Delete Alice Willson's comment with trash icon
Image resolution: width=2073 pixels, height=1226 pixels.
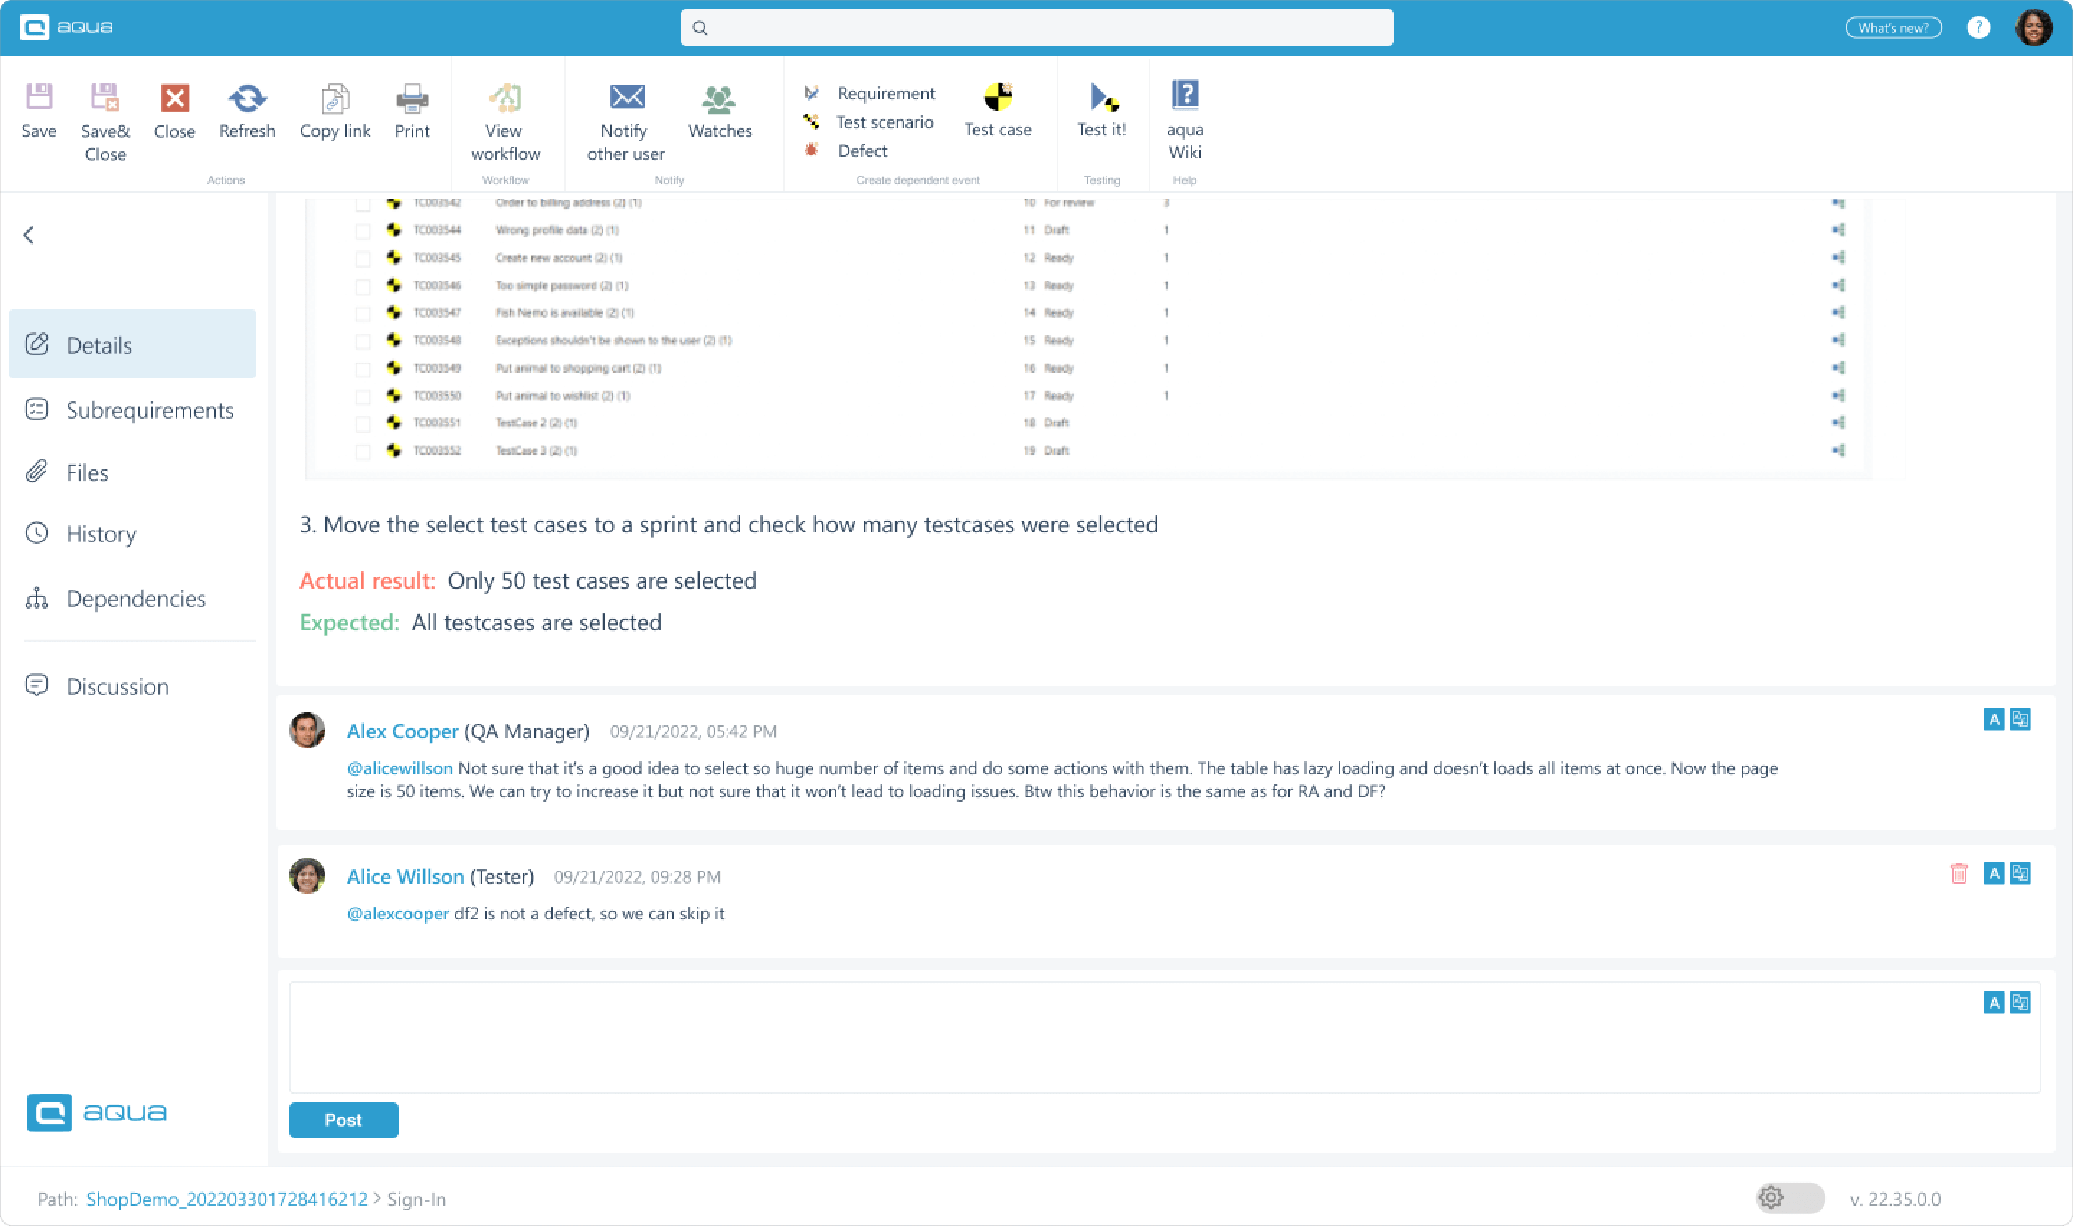[1958, 873]
